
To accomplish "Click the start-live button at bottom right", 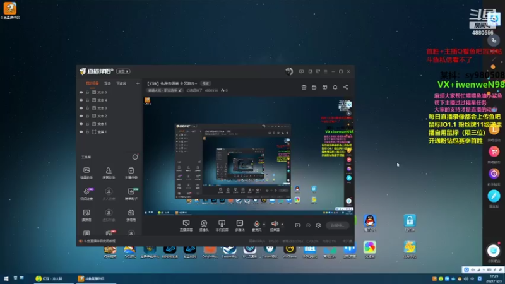I will [x=338, y=225].
